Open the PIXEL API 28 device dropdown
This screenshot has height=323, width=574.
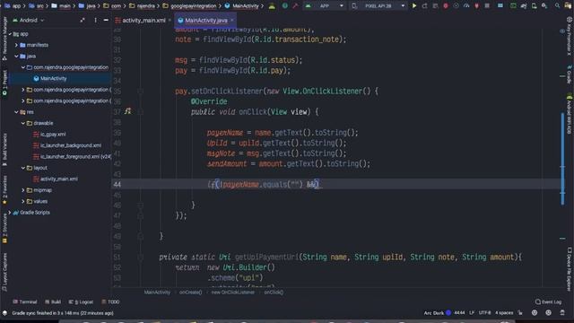[x=378, y=6]
